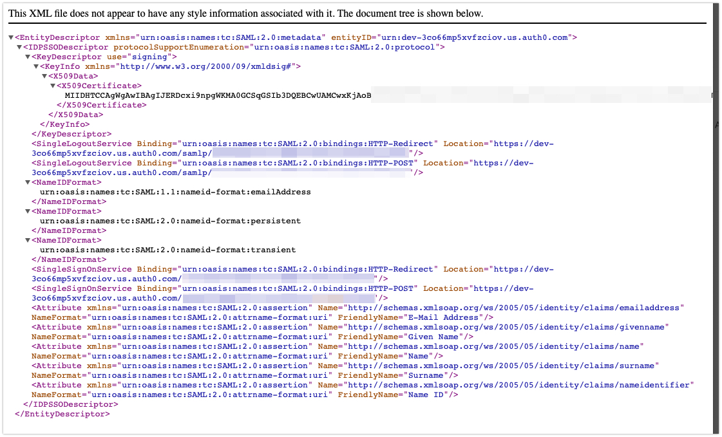Collapse the IDPSSODescriptor node triangle

click(19, 48)
